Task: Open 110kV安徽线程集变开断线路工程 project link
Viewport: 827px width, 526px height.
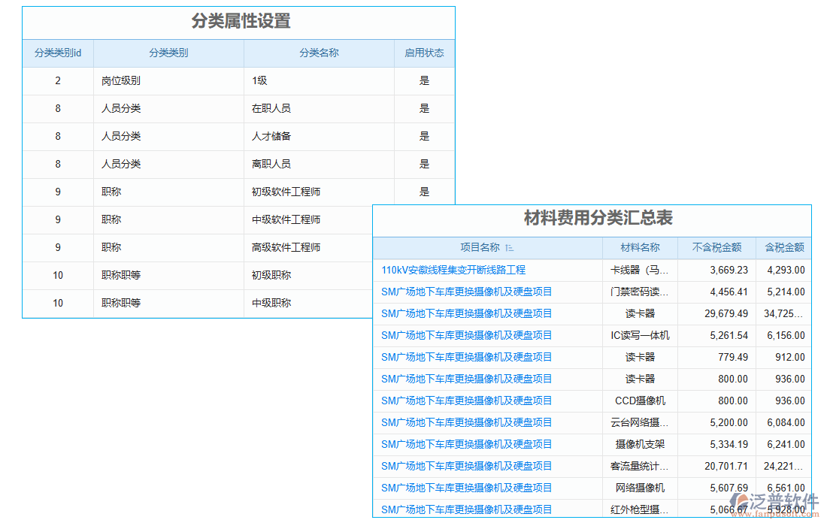Action: [x=454, y=270]
